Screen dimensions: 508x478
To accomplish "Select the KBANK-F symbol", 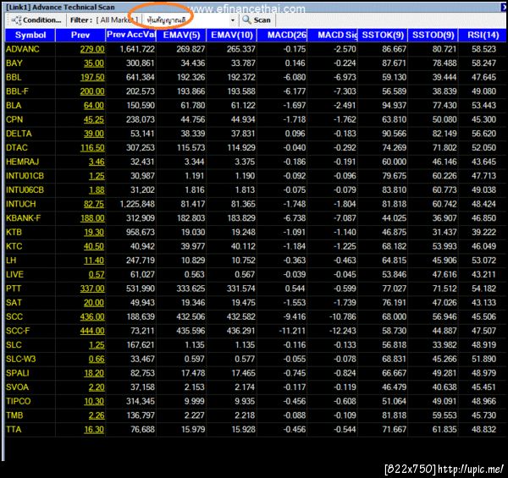I will (x=24, y=218).
